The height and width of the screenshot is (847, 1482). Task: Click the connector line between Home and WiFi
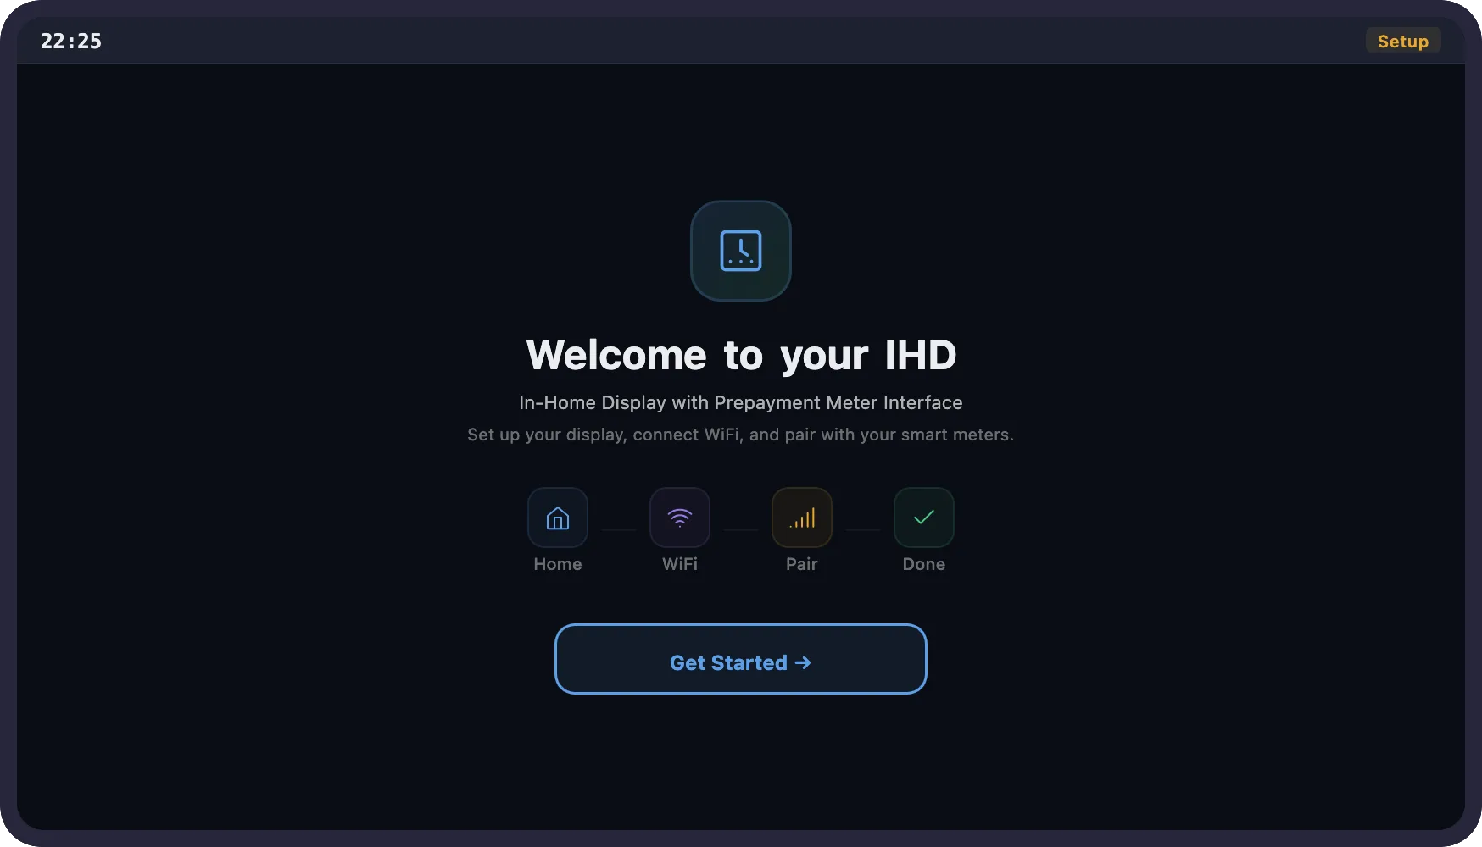coord(618,530)
